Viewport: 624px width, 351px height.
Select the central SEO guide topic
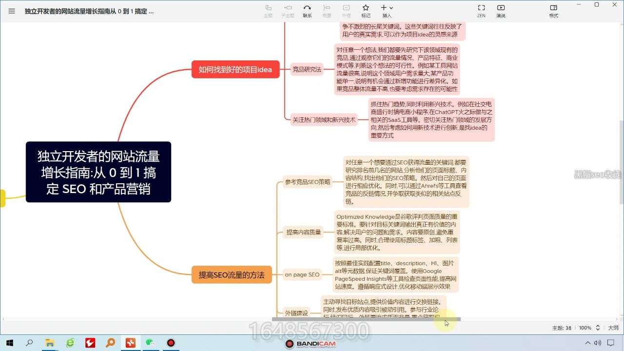98,172
